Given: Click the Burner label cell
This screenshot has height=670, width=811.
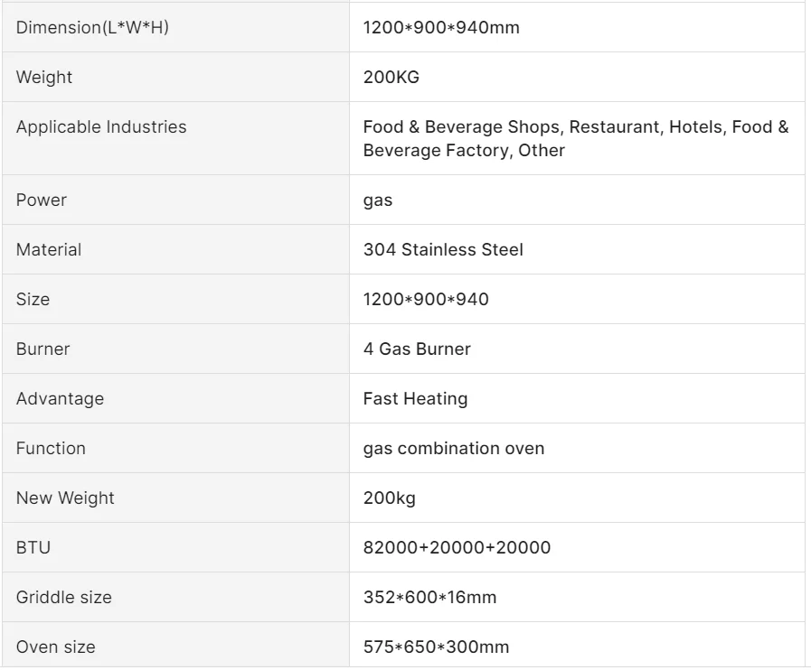Looking at the screenshot, I should click(x=42, y=349).
